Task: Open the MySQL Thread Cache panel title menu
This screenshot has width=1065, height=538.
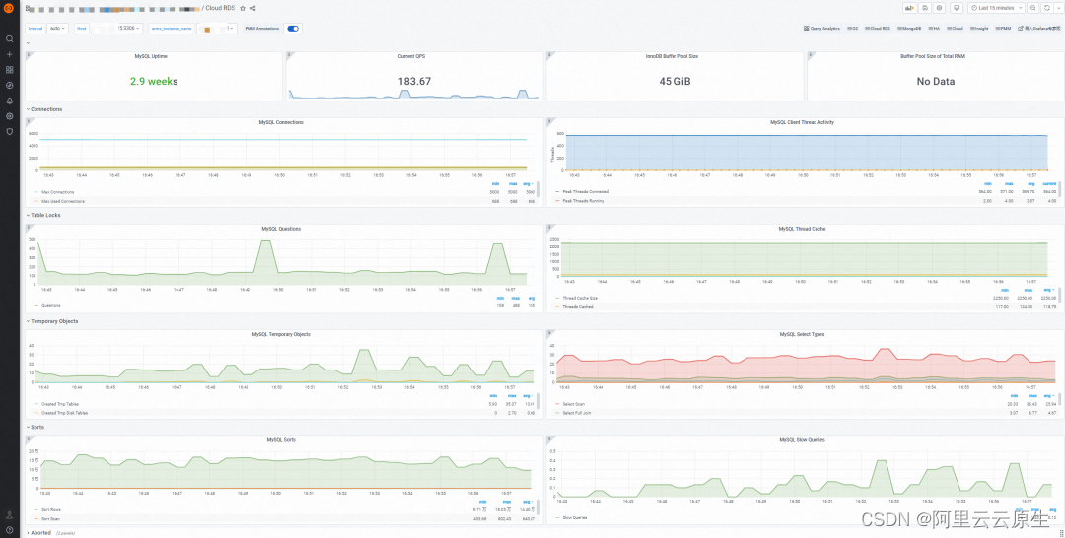Action: tap(802, 229)
